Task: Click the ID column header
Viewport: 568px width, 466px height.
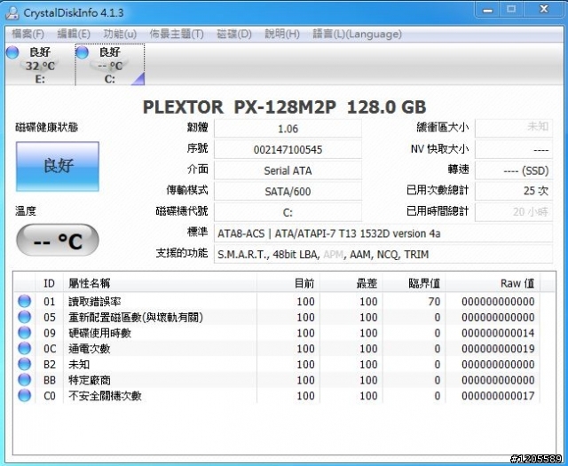Action: (x=50, y=283)
